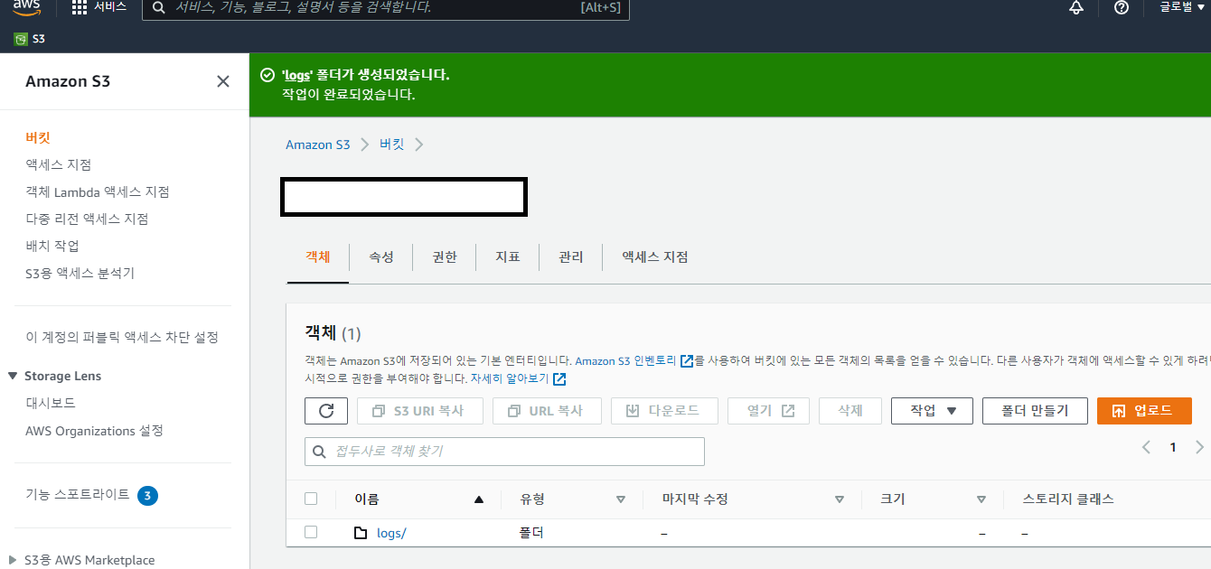Click the 폴더 만들기 button
This screenshot has width=1211, height=569.
click(x=1035, y=411)
